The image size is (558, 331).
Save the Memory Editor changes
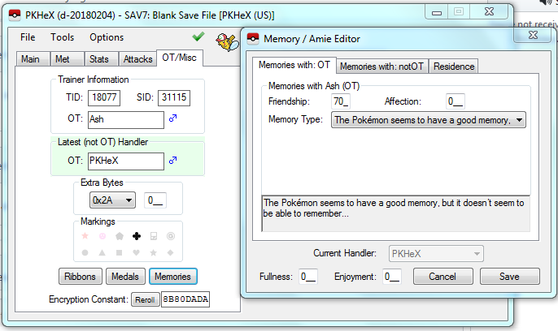tap(509, 277)
